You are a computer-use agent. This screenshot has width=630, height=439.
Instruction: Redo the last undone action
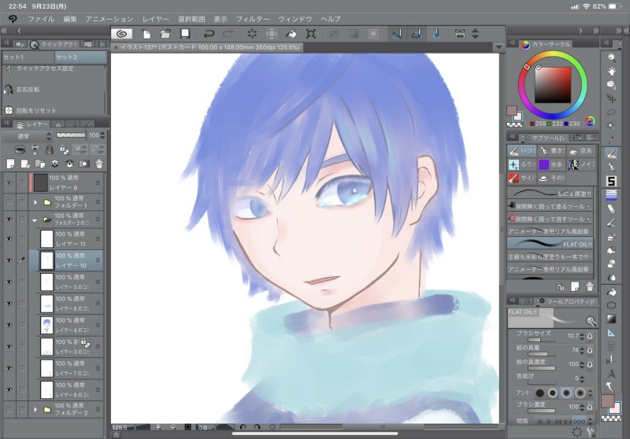point(228,34)
